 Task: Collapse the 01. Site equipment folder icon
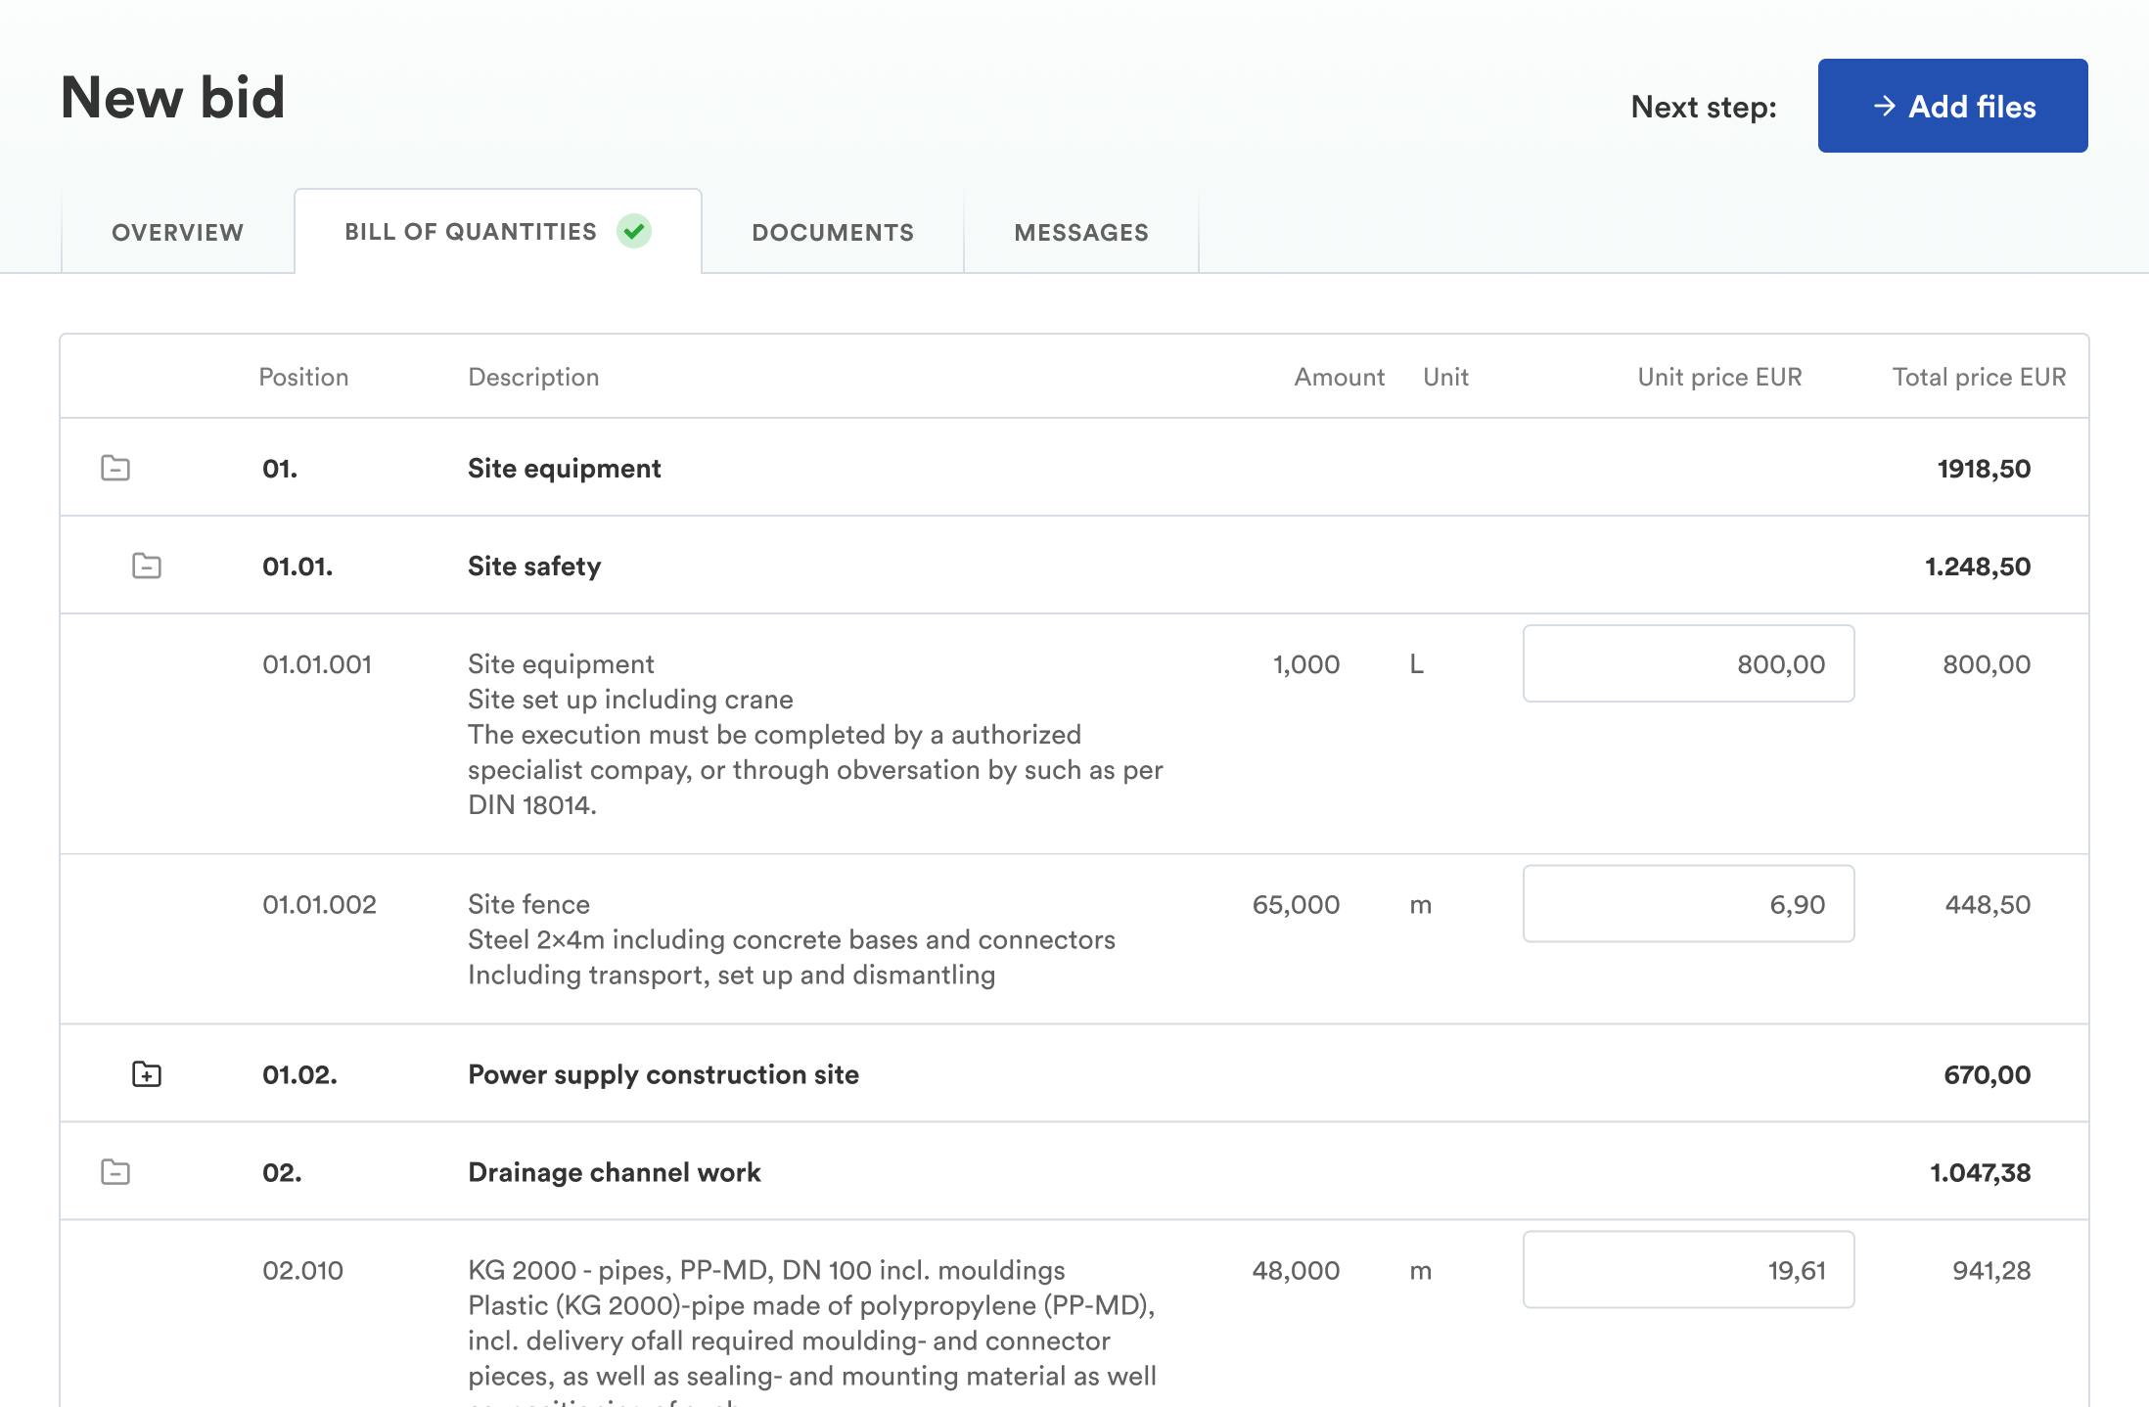[x=115, y=468]
